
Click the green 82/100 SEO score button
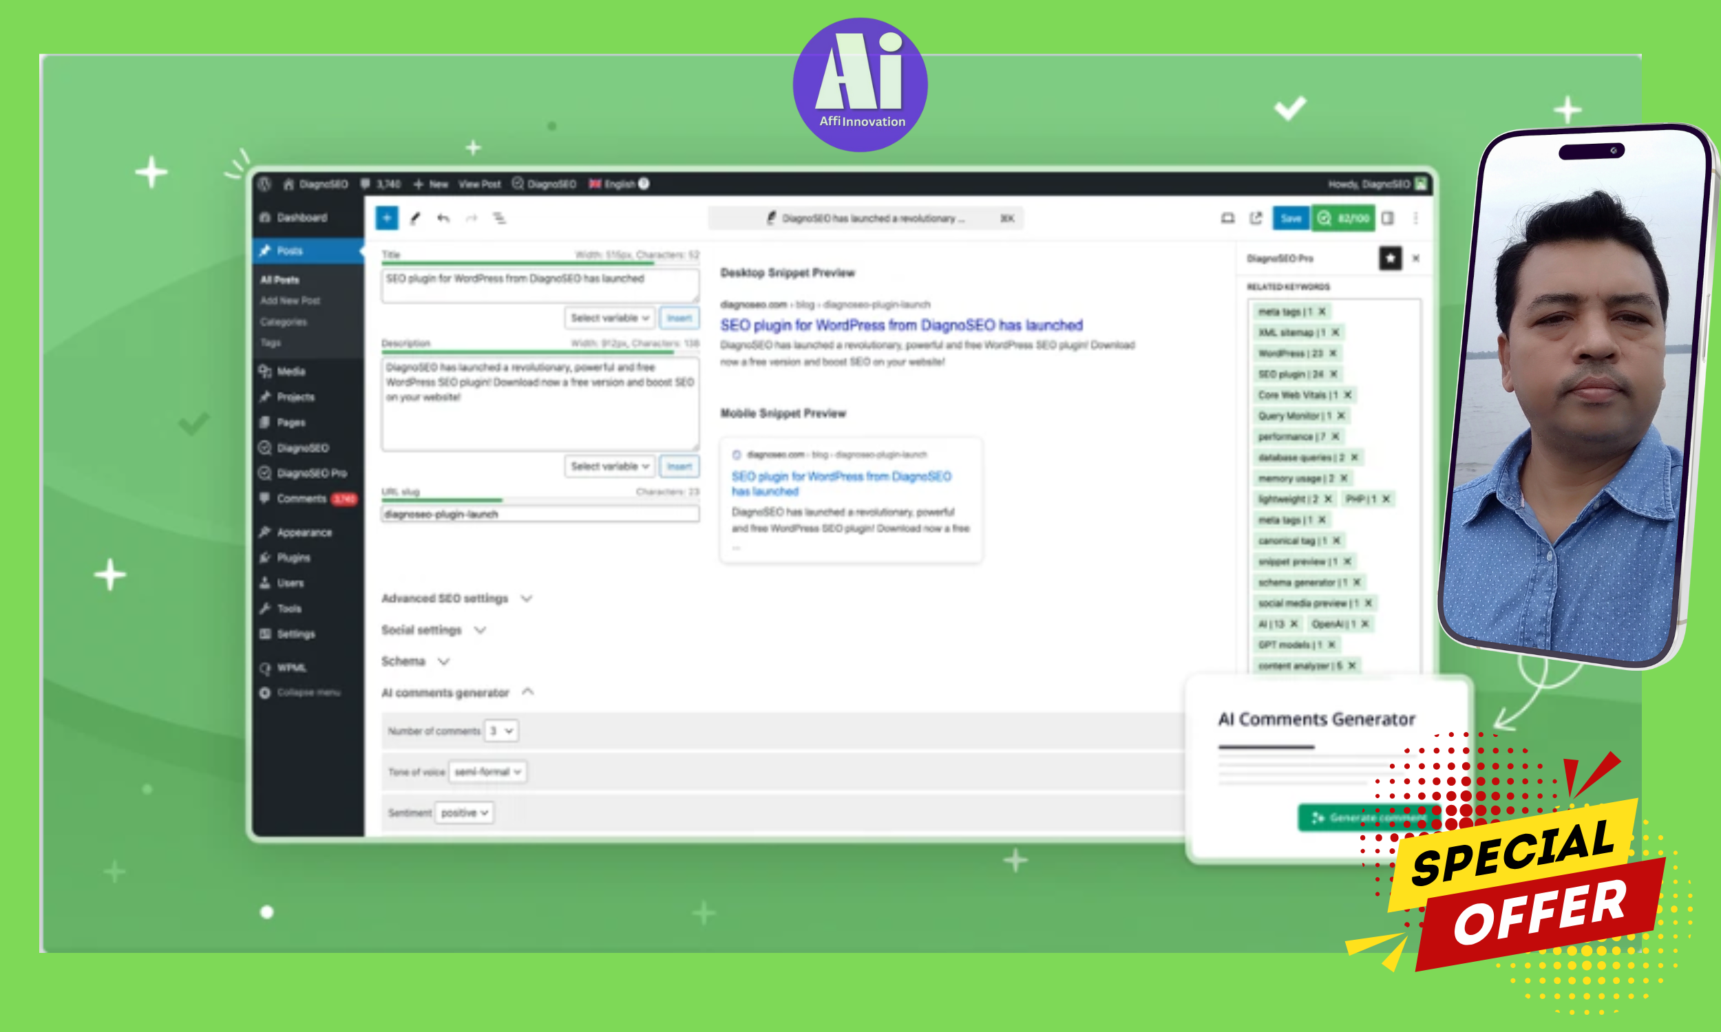[1343, 218]
